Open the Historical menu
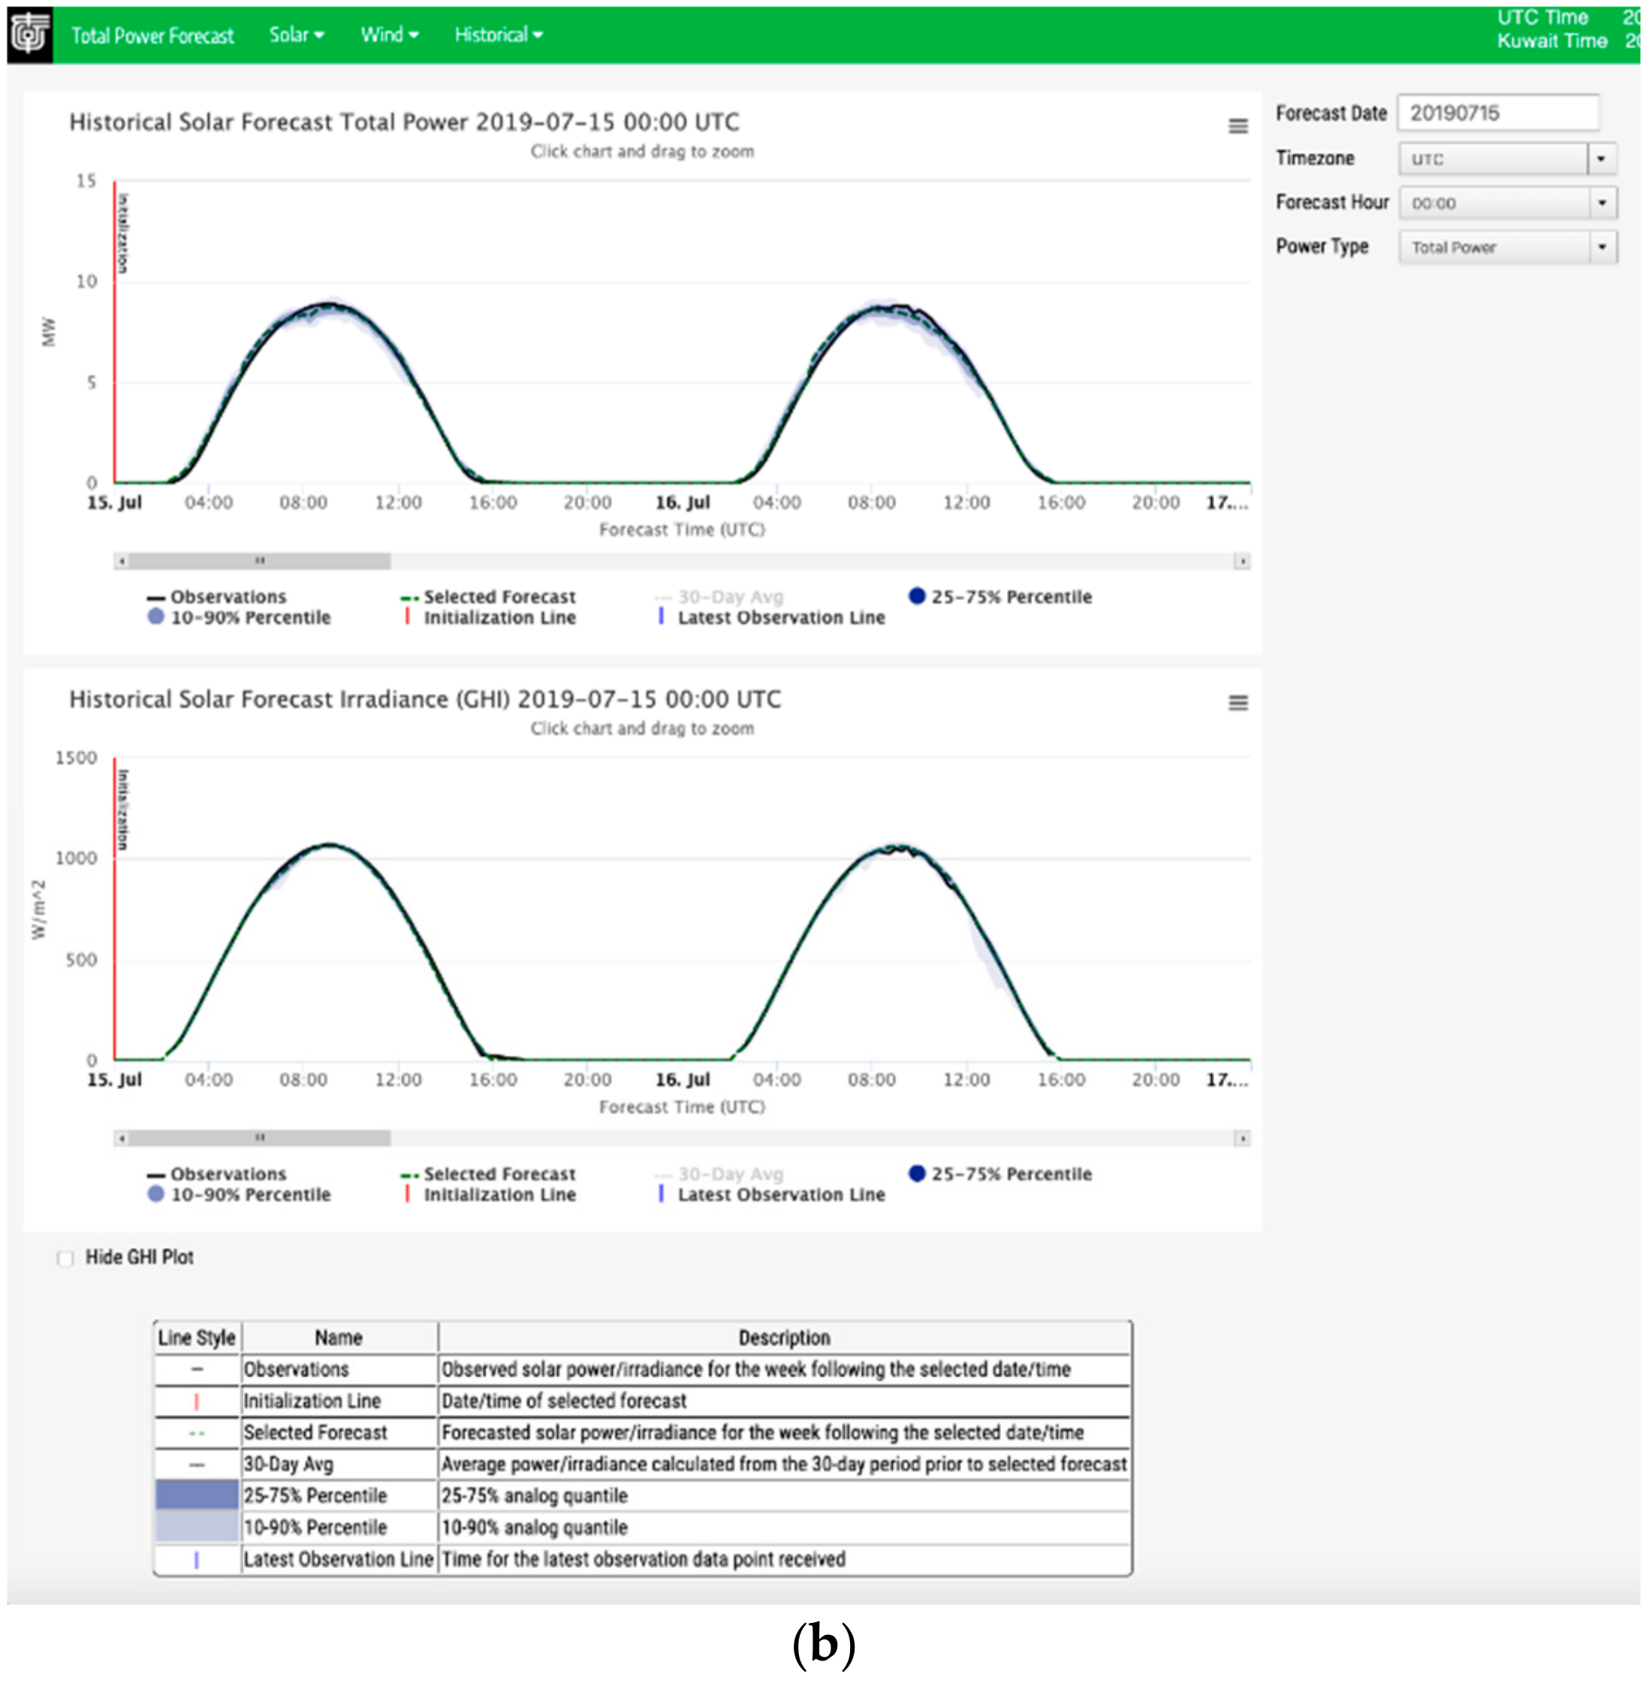Screen dimensions: 1646x1683 (498, 35)
